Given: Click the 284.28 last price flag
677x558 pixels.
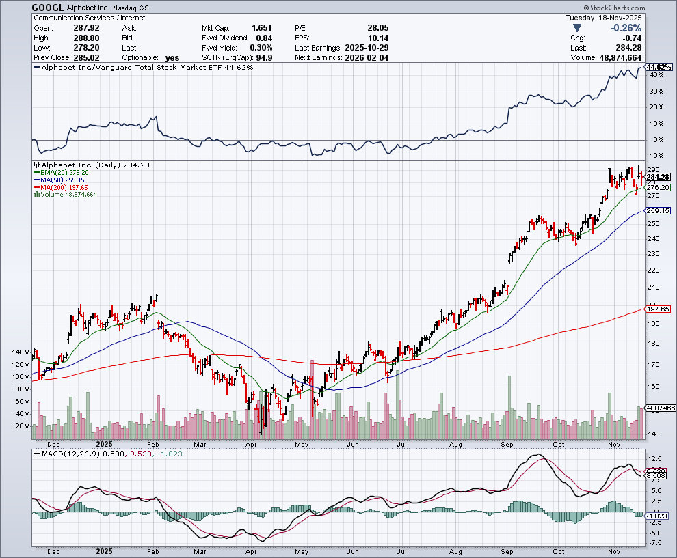Looking at the screenshot, I should (659, 178).
